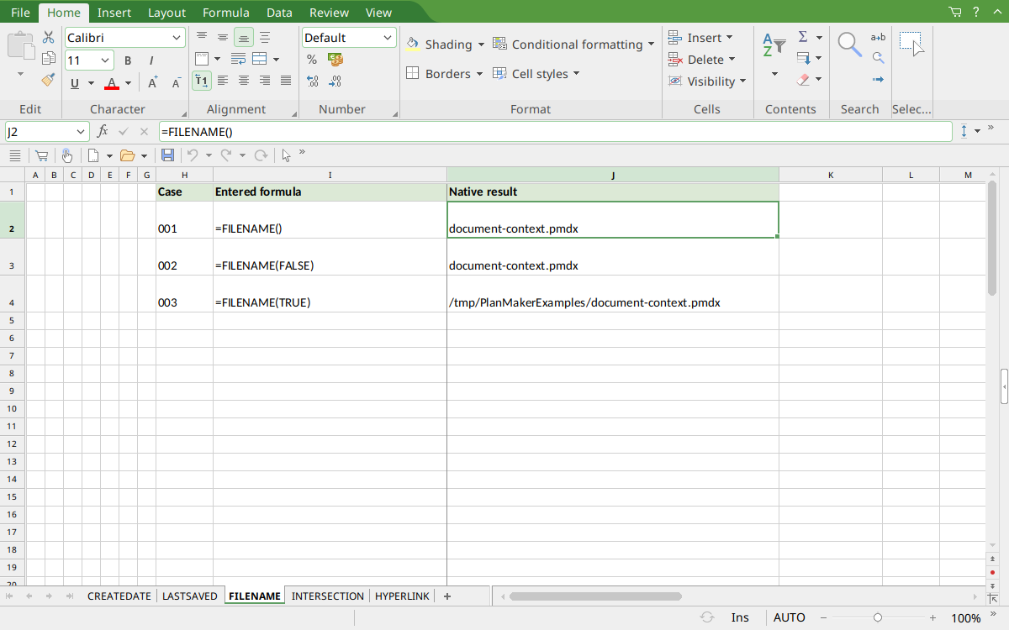Decrease font size with A- icon
This screenshot has height=630, width=1009.
(177, 82)
